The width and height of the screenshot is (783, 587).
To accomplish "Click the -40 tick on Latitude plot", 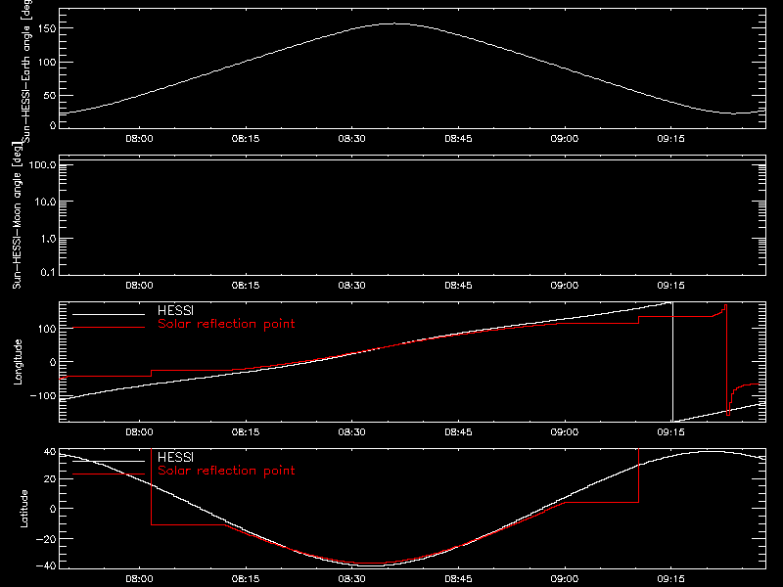I will [x=46, y=565].
